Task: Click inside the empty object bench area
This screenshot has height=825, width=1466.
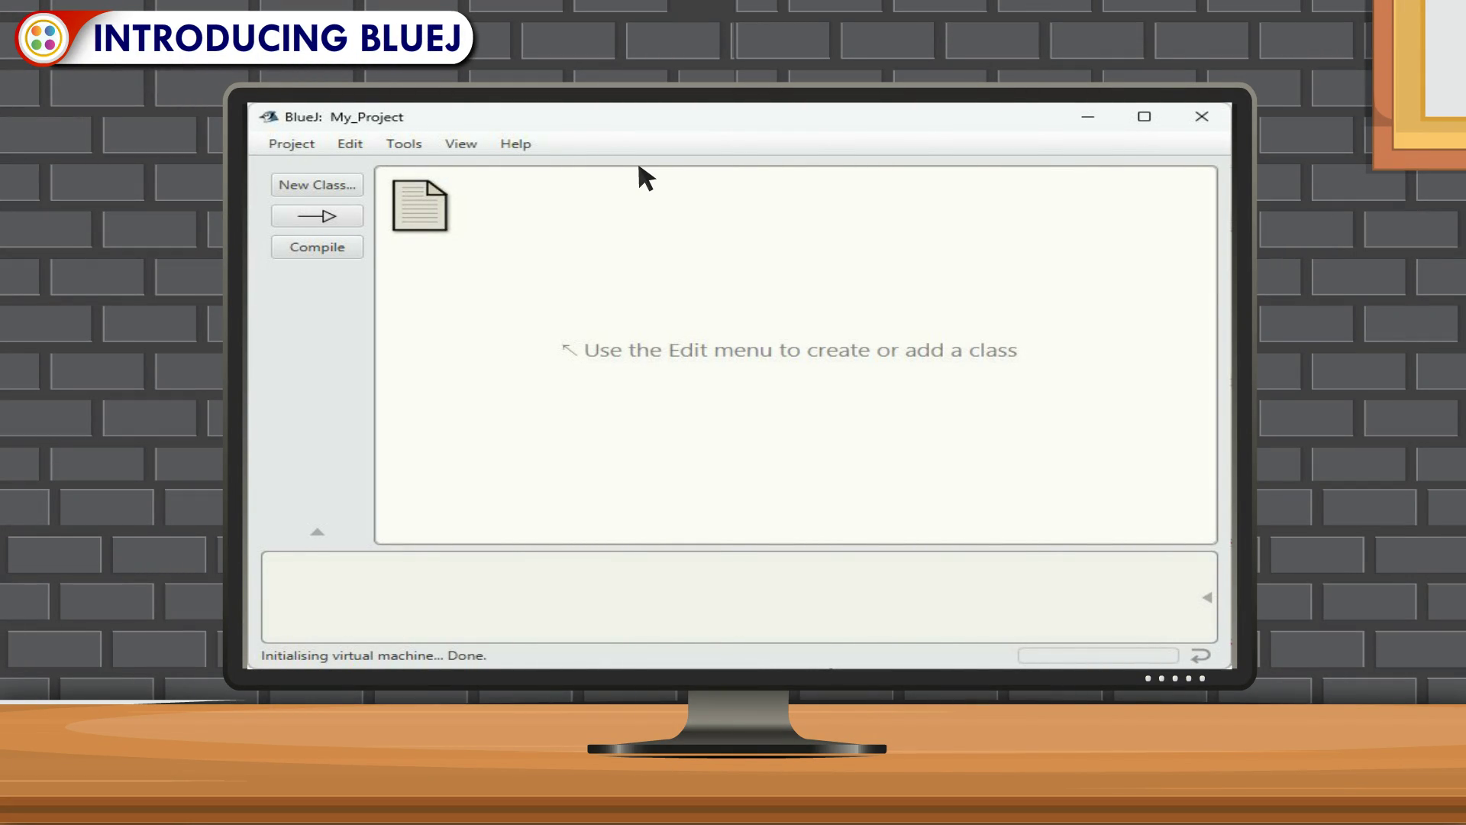Action: coord(725,597)
